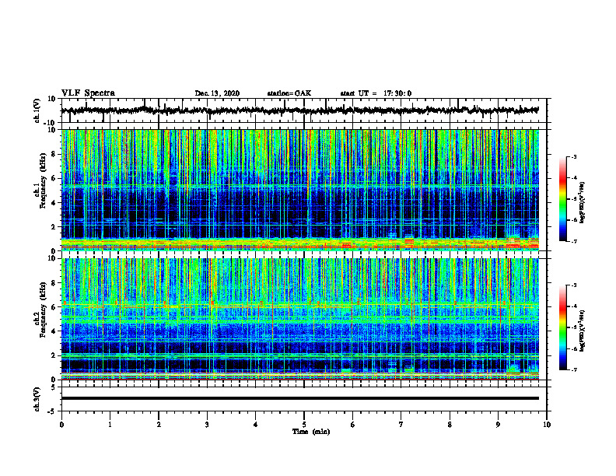Click the log(PSD) label beside ch.2 color scale

tap(583, 331)
